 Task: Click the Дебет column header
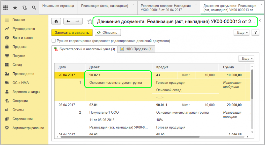coord(119,67)
